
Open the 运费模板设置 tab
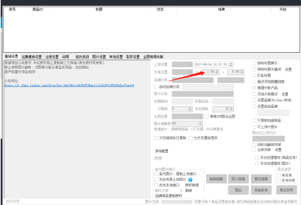(32, 57)
